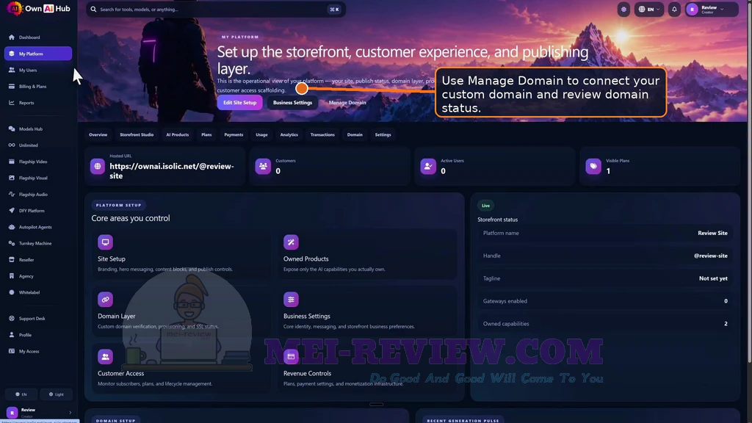Open Whitelabel in the sidebar
Image resolution: width=752 pixels, height=423 pixels.
(38, 292)
